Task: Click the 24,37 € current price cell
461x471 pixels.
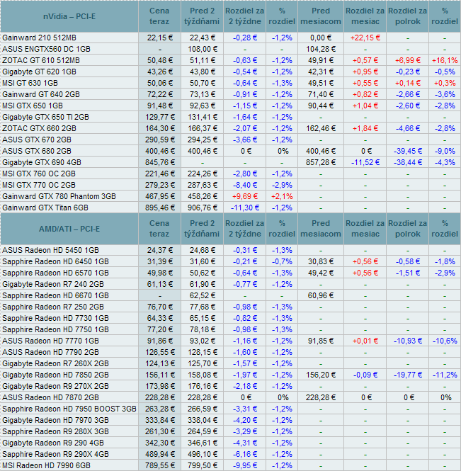Action: tap(160, 250)
